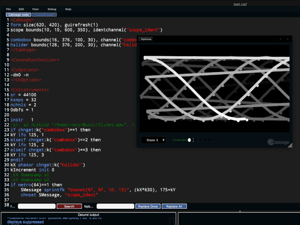The image size is (300, 225).
Task: Click the <CsoundSynthesizer> tag on line 9
Action: click(x=35, y=60)
